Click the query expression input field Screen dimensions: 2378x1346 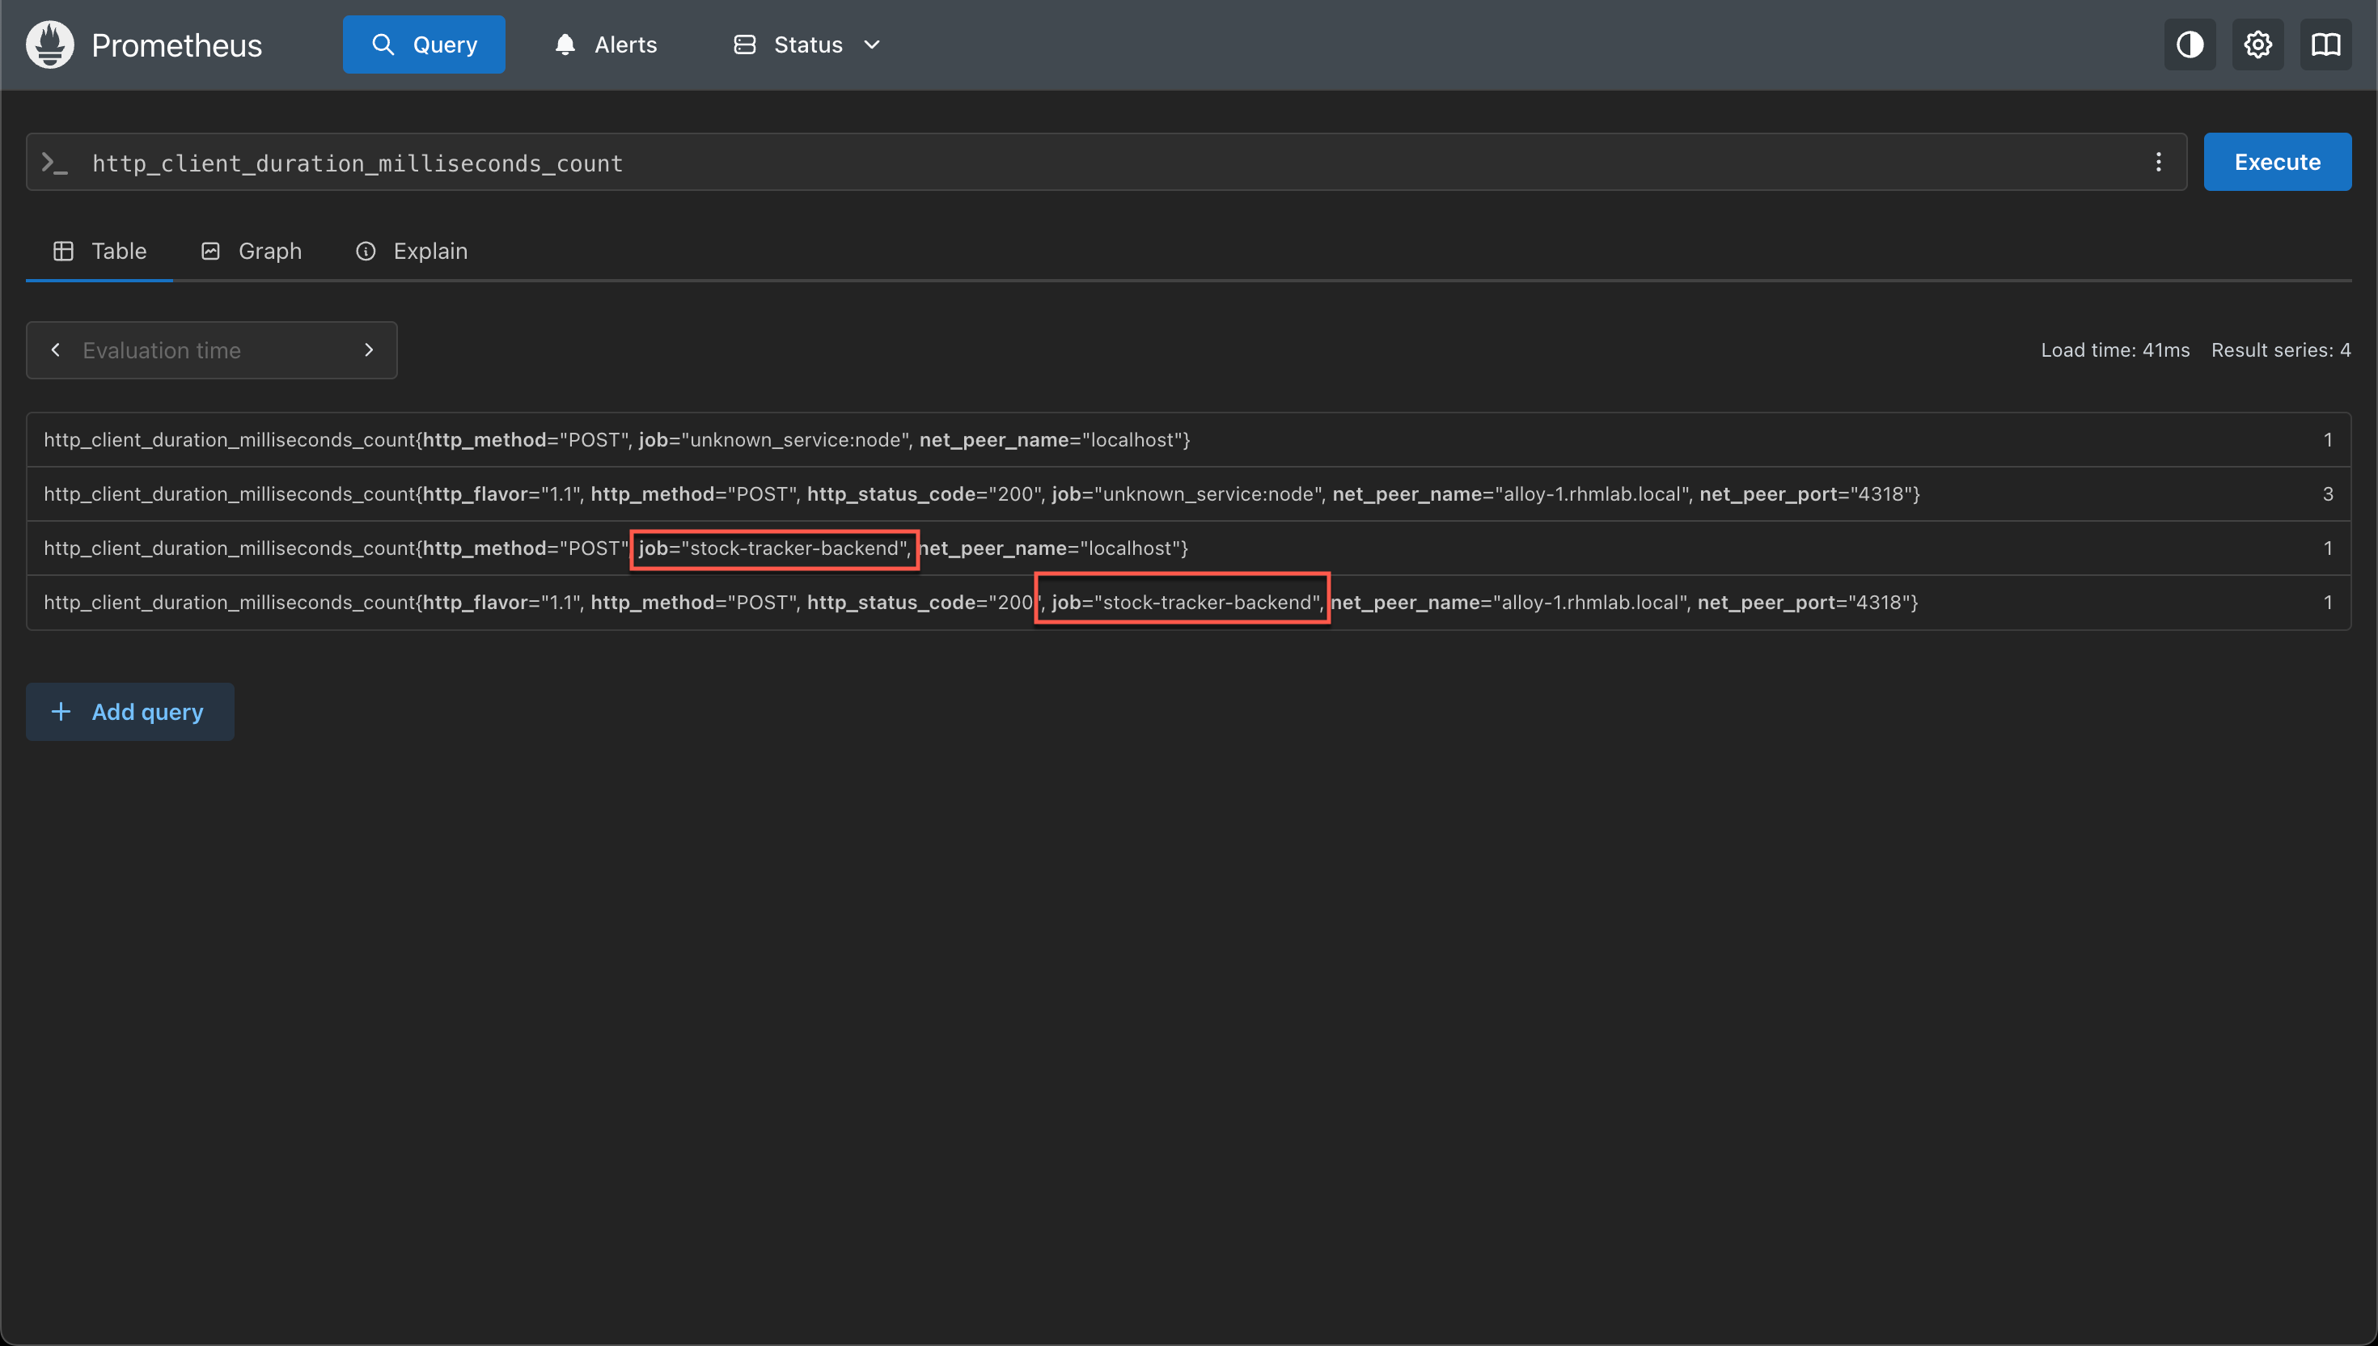(1106, 163)
